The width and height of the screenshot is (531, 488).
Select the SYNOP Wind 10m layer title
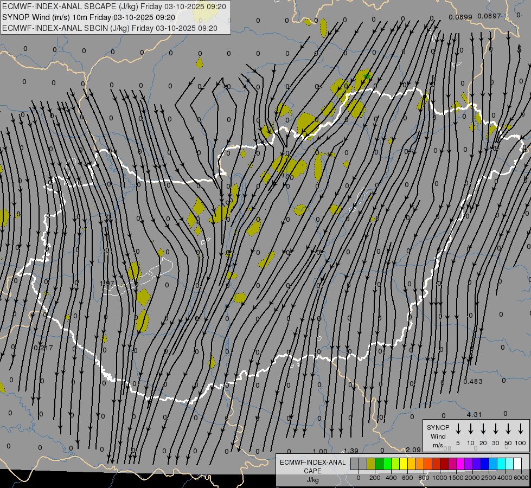tap(88, 17)
